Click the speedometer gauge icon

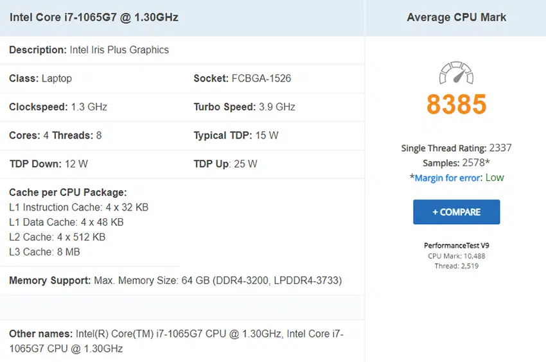point(456,73)
